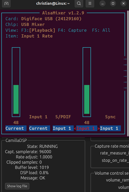Screen dimensions: 129x192
Task: Click the Capture rate monitoring heading
Action: click(112, 146)
